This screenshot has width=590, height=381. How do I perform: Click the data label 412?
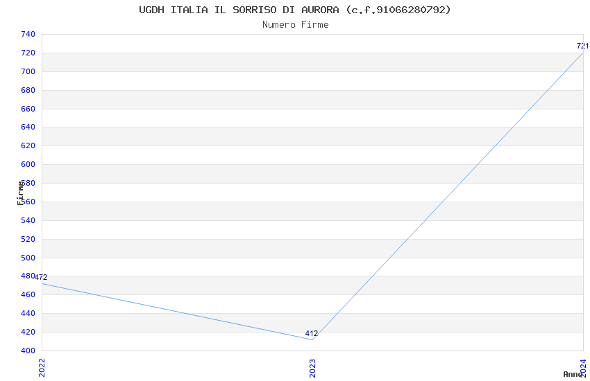point(312,333)
